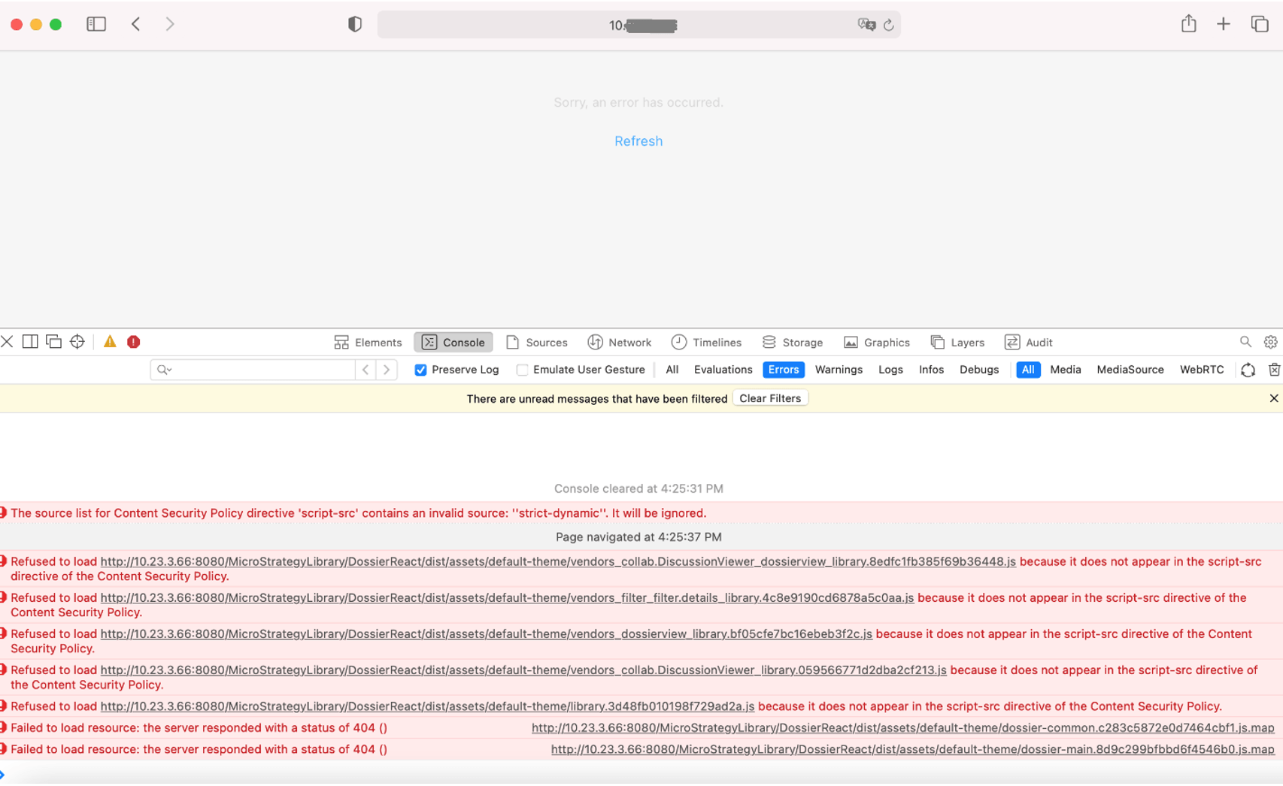Click the Clear Filters button
The width and height of the screenshot is (1283, 786).
(x=770, y=398)
